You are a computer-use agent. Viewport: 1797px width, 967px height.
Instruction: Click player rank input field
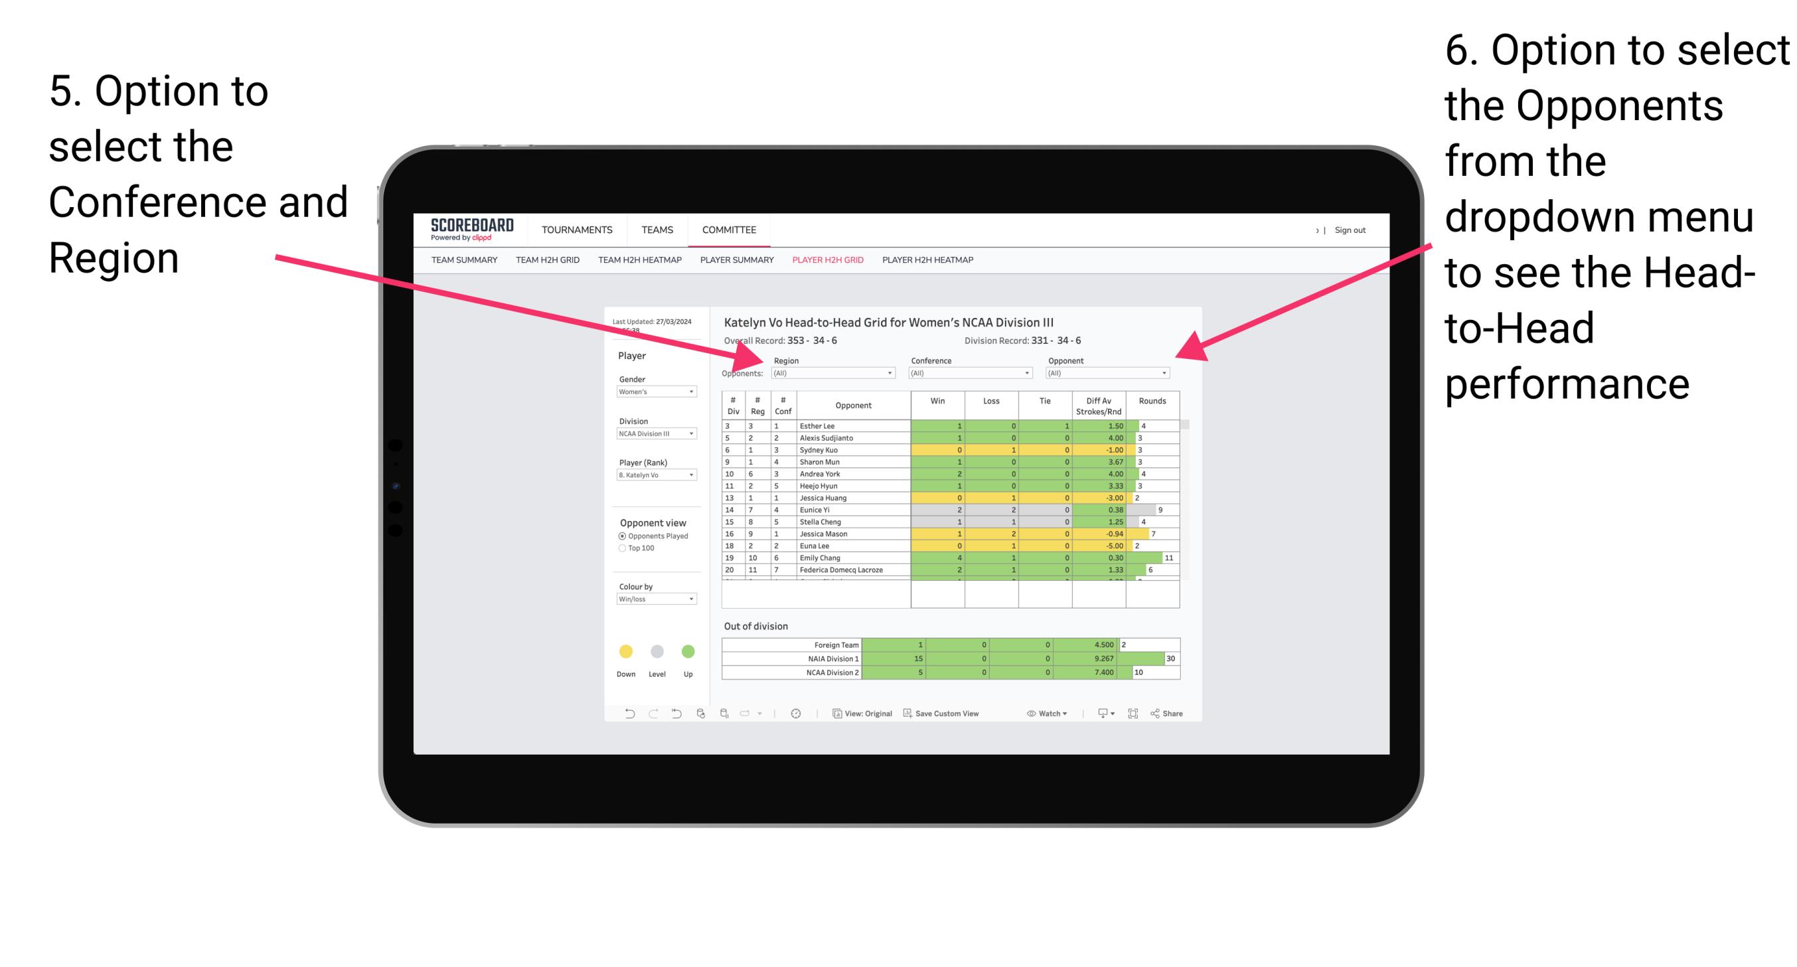point(659,477)
